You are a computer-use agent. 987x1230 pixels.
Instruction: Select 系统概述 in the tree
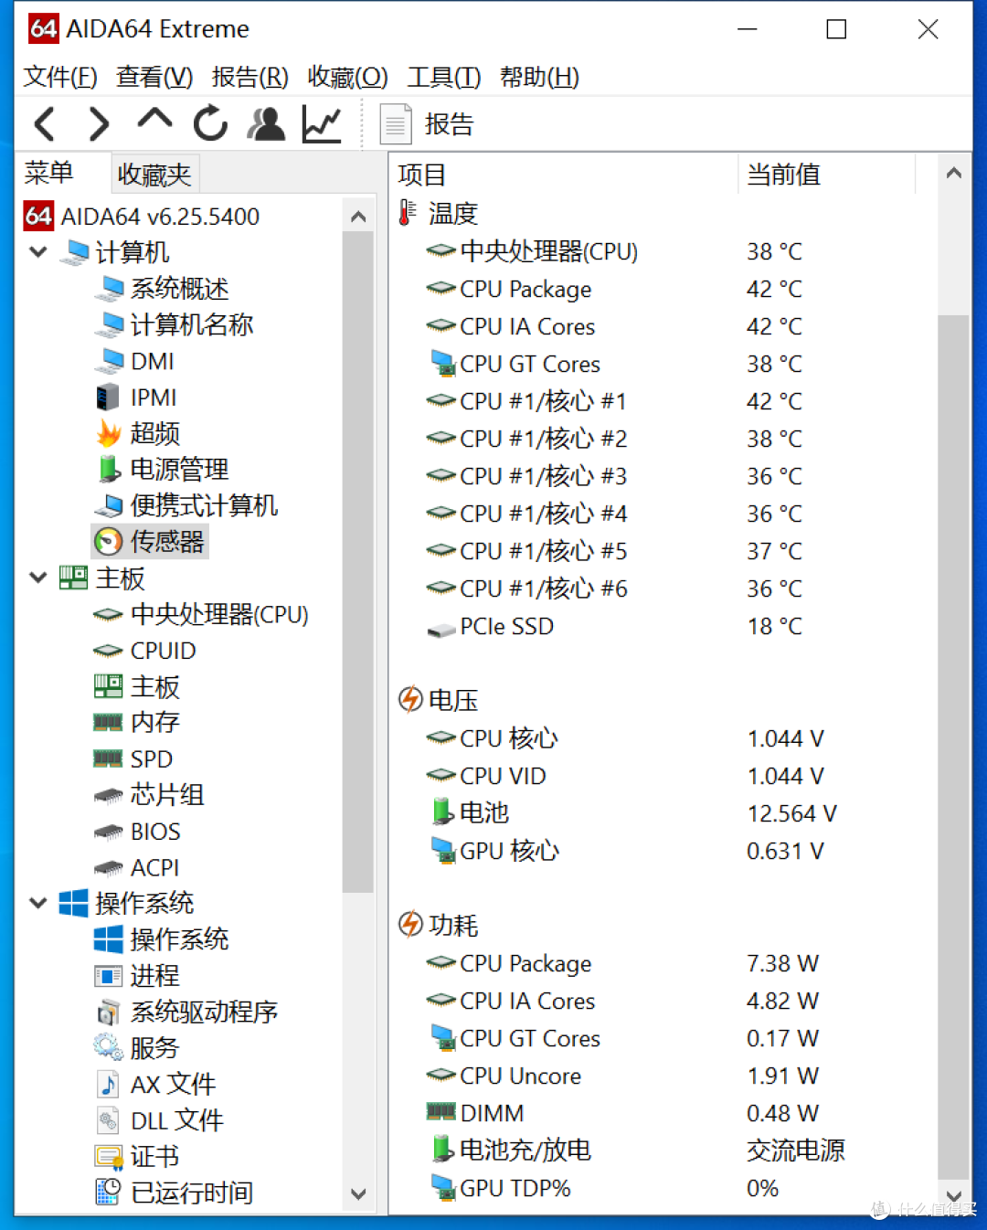pos(179,288)
